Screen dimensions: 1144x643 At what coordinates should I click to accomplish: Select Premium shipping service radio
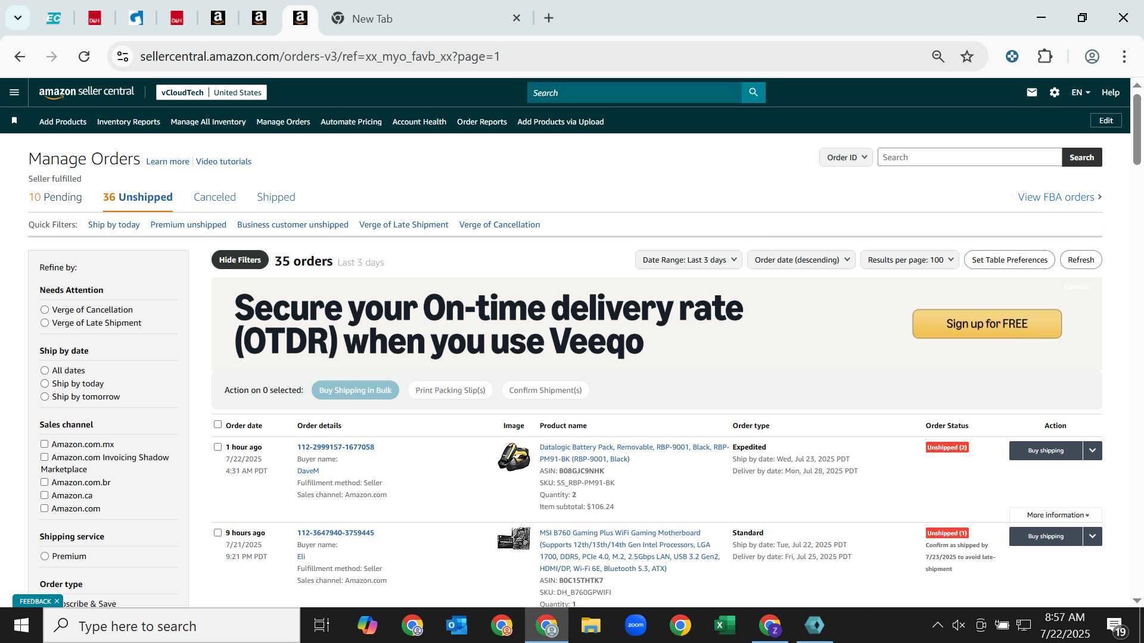(45, 556)
